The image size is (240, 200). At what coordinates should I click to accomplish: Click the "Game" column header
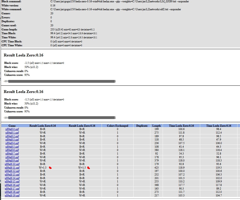coord(12,126)
